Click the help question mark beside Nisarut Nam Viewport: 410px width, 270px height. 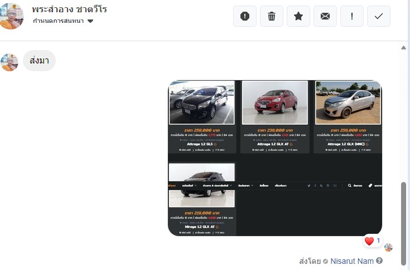pos(379,261)
